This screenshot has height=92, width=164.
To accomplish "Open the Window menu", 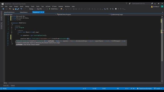I will tap(67, 6).
